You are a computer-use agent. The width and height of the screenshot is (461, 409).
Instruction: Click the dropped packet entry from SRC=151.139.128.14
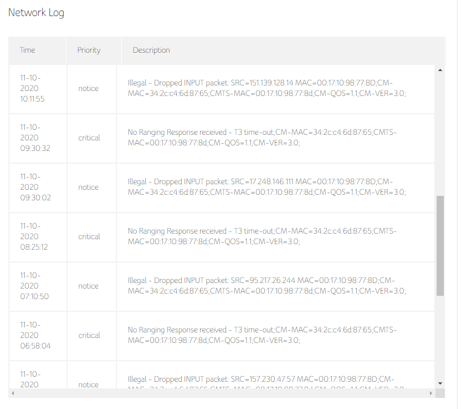tap(267, 88)
